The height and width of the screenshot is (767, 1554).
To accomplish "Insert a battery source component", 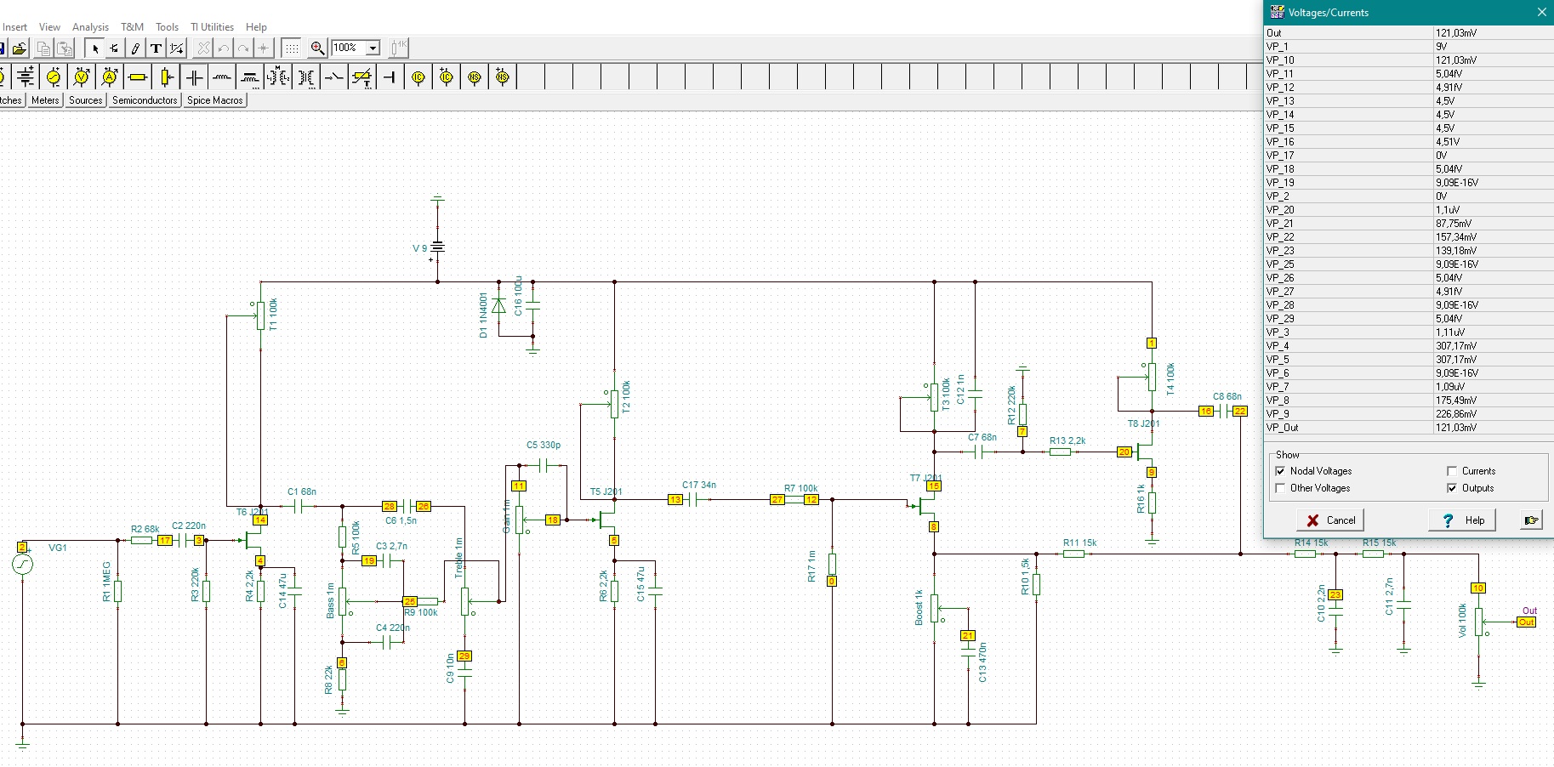I will tap(26, 77).
